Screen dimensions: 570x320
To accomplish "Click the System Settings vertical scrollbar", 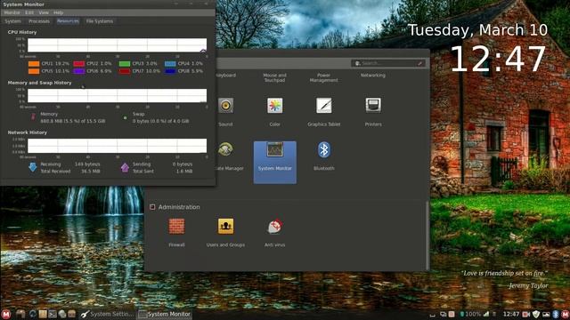I will 427,235.
